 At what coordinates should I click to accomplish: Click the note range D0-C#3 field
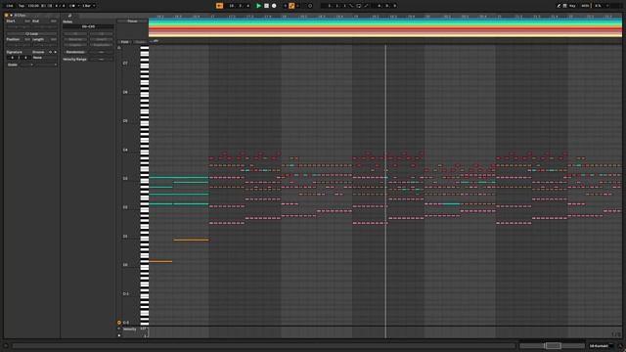pos(88,26)
